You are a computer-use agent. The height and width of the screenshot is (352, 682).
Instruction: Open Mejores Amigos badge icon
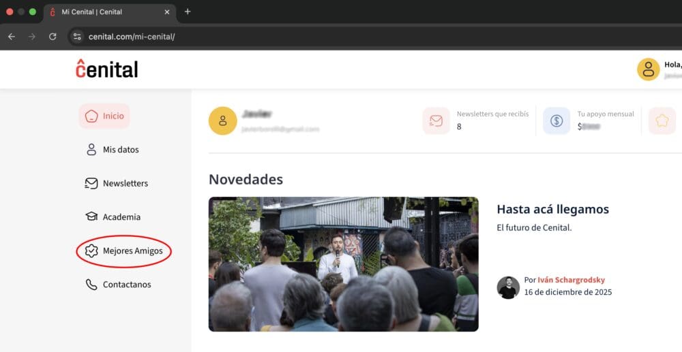click(91, 251)
